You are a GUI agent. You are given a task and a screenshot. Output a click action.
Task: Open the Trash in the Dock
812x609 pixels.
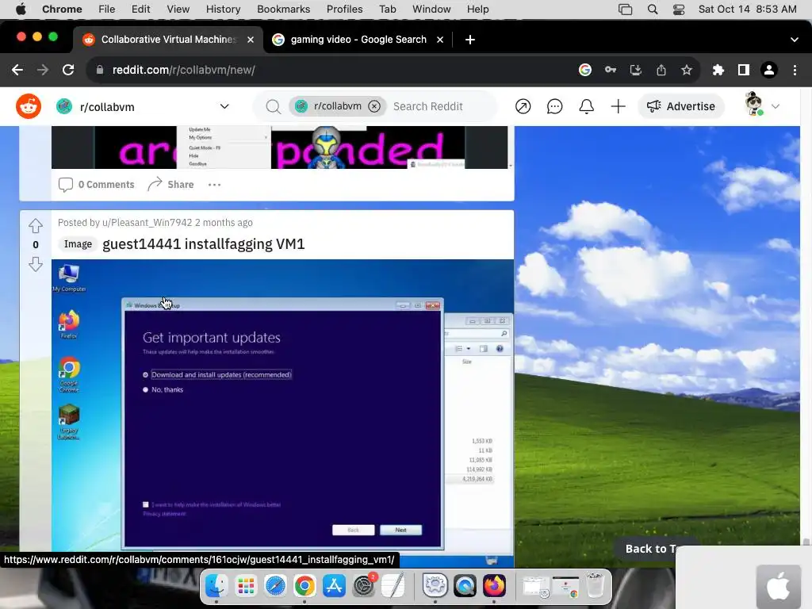(x=596, y=586)
